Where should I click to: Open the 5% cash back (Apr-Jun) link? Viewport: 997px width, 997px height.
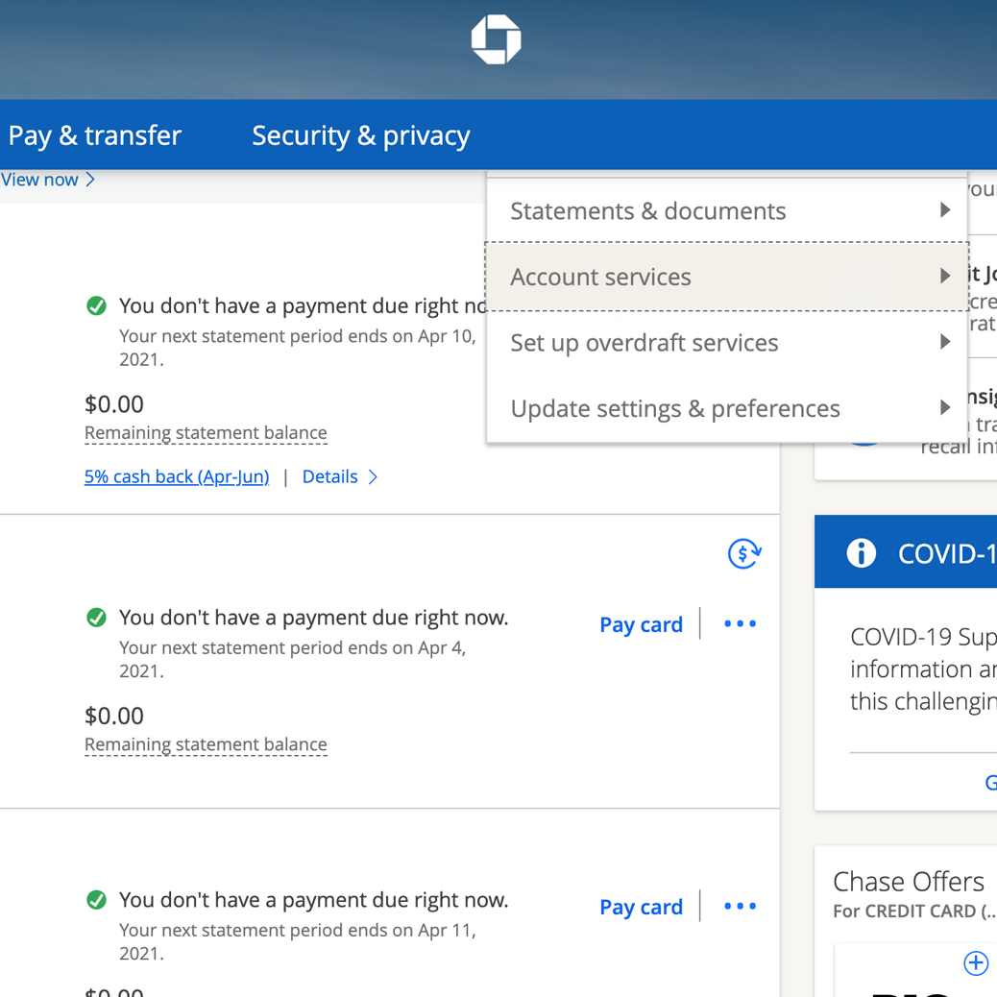(177, 477)
